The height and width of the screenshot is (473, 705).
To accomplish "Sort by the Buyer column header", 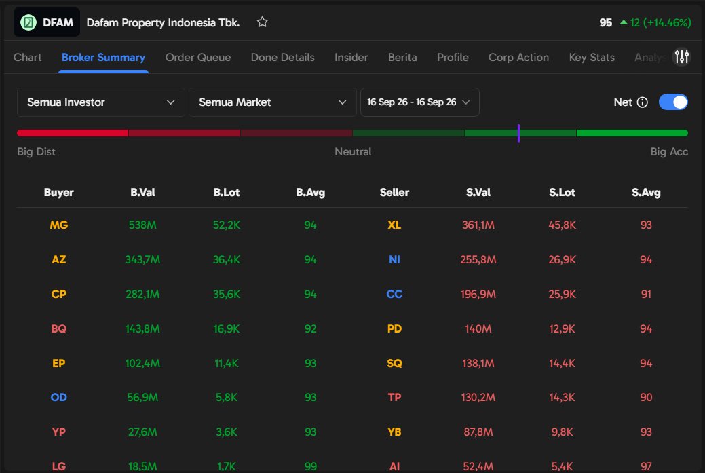I will (59, 193).
